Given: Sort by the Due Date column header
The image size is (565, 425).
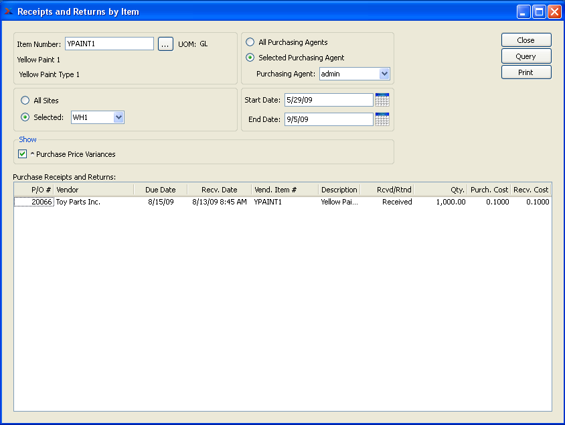Looking at the screenshot, I should click(x=161, y=190).
